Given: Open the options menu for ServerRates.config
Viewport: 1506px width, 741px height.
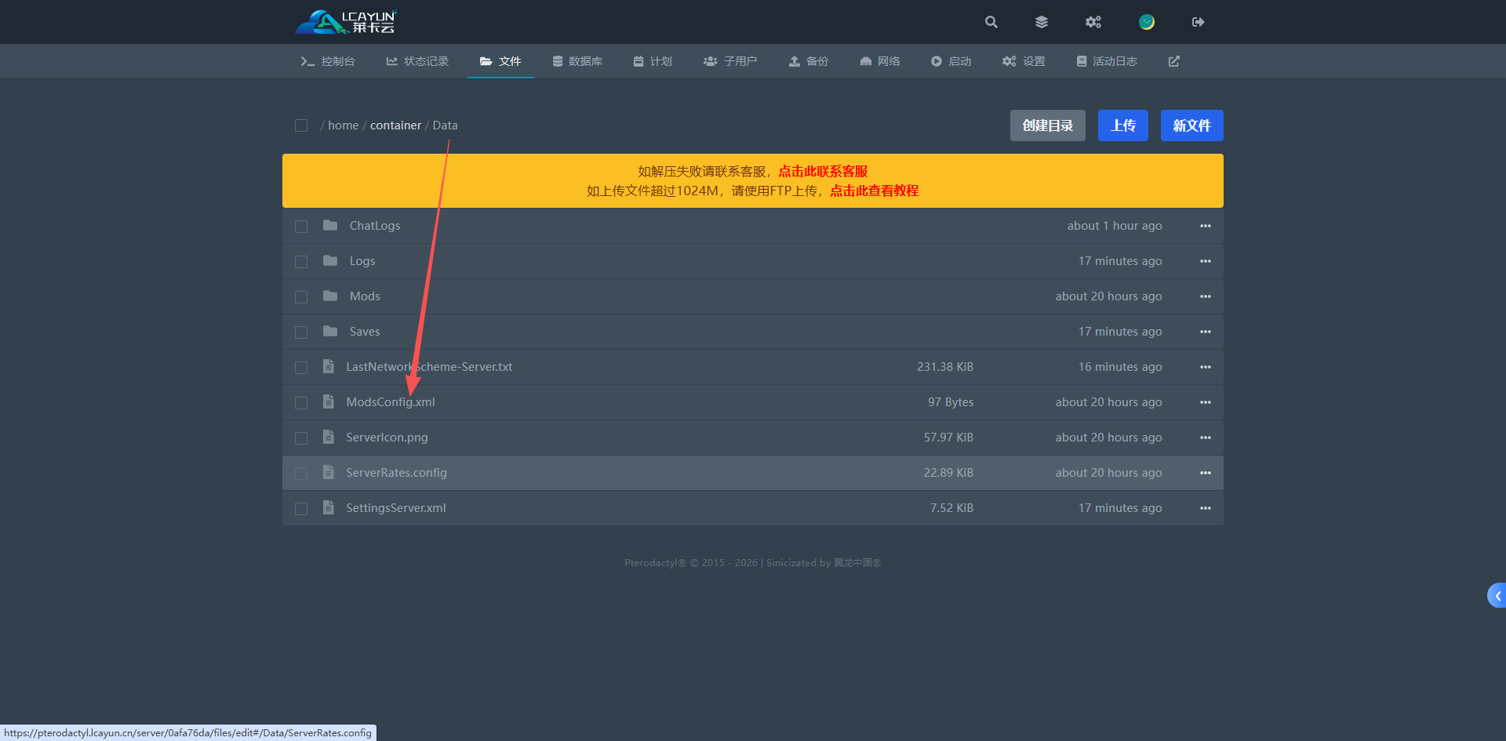Looking at the screenshot, I should tap(1206, 473).
